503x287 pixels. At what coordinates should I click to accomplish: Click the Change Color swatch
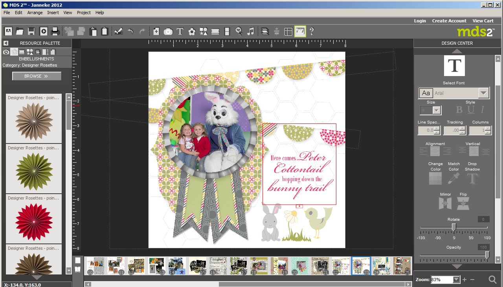[x=435, y=179]
